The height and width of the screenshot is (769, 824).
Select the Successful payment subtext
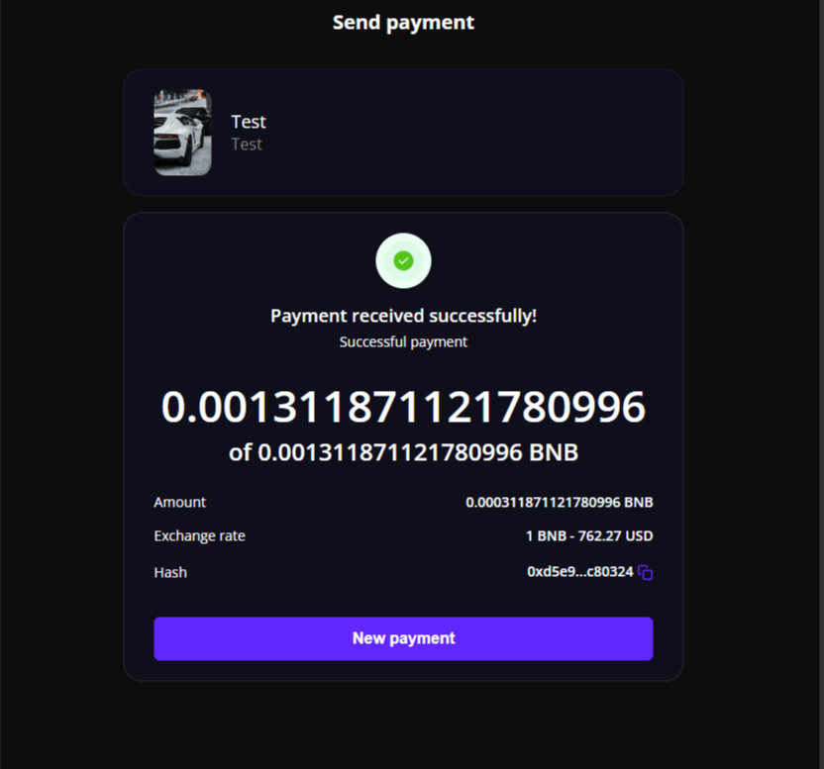[x=403, y=342]
